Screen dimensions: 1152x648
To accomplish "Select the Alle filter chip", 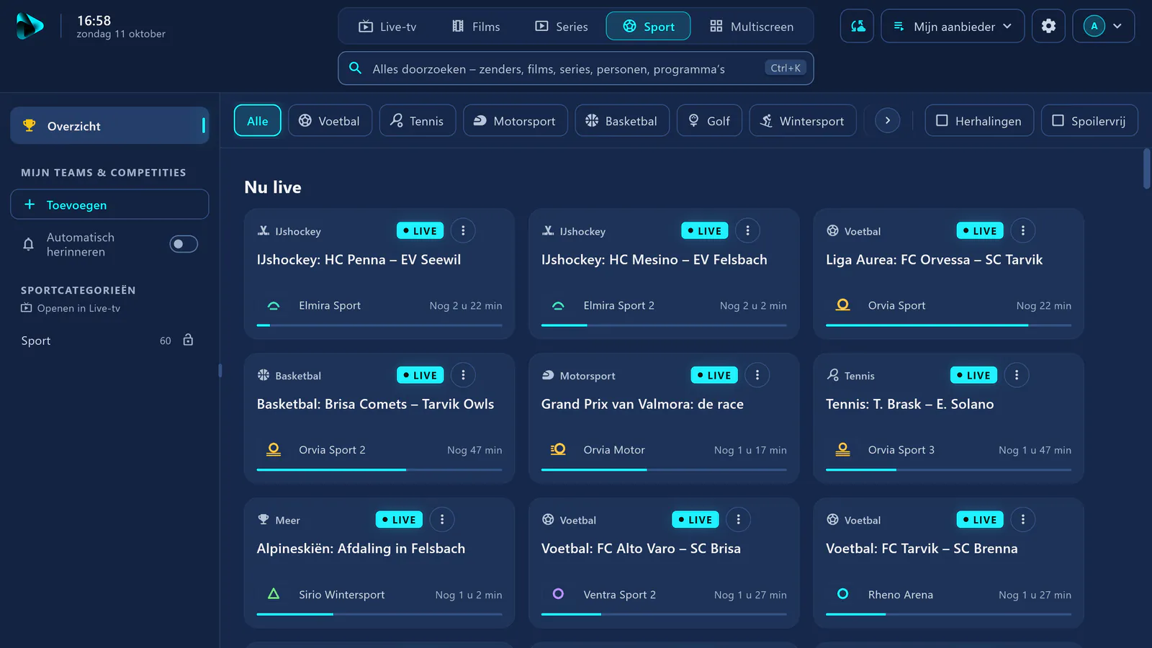I will (257, 121).
